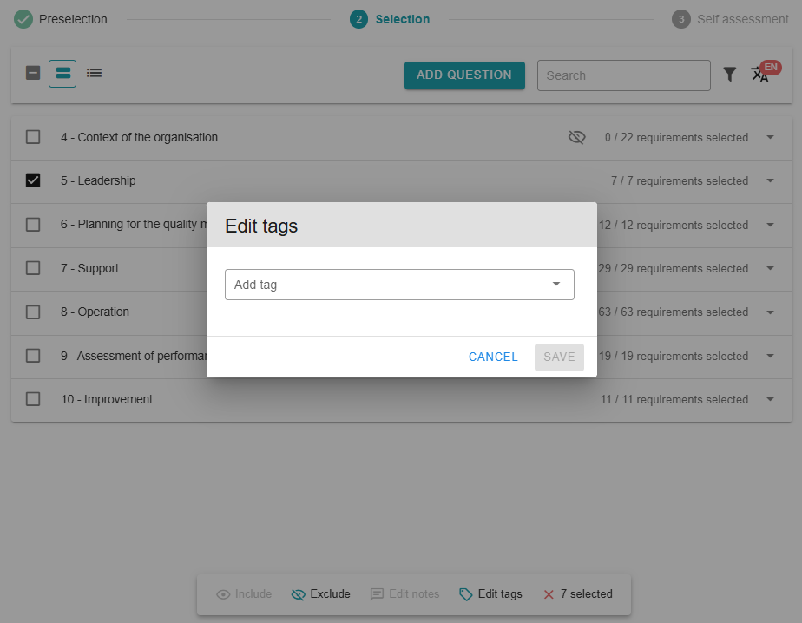This screenshot has height=623, width=802.
Task: Expand the 5 - Leadership section
Action: [770, 180]
